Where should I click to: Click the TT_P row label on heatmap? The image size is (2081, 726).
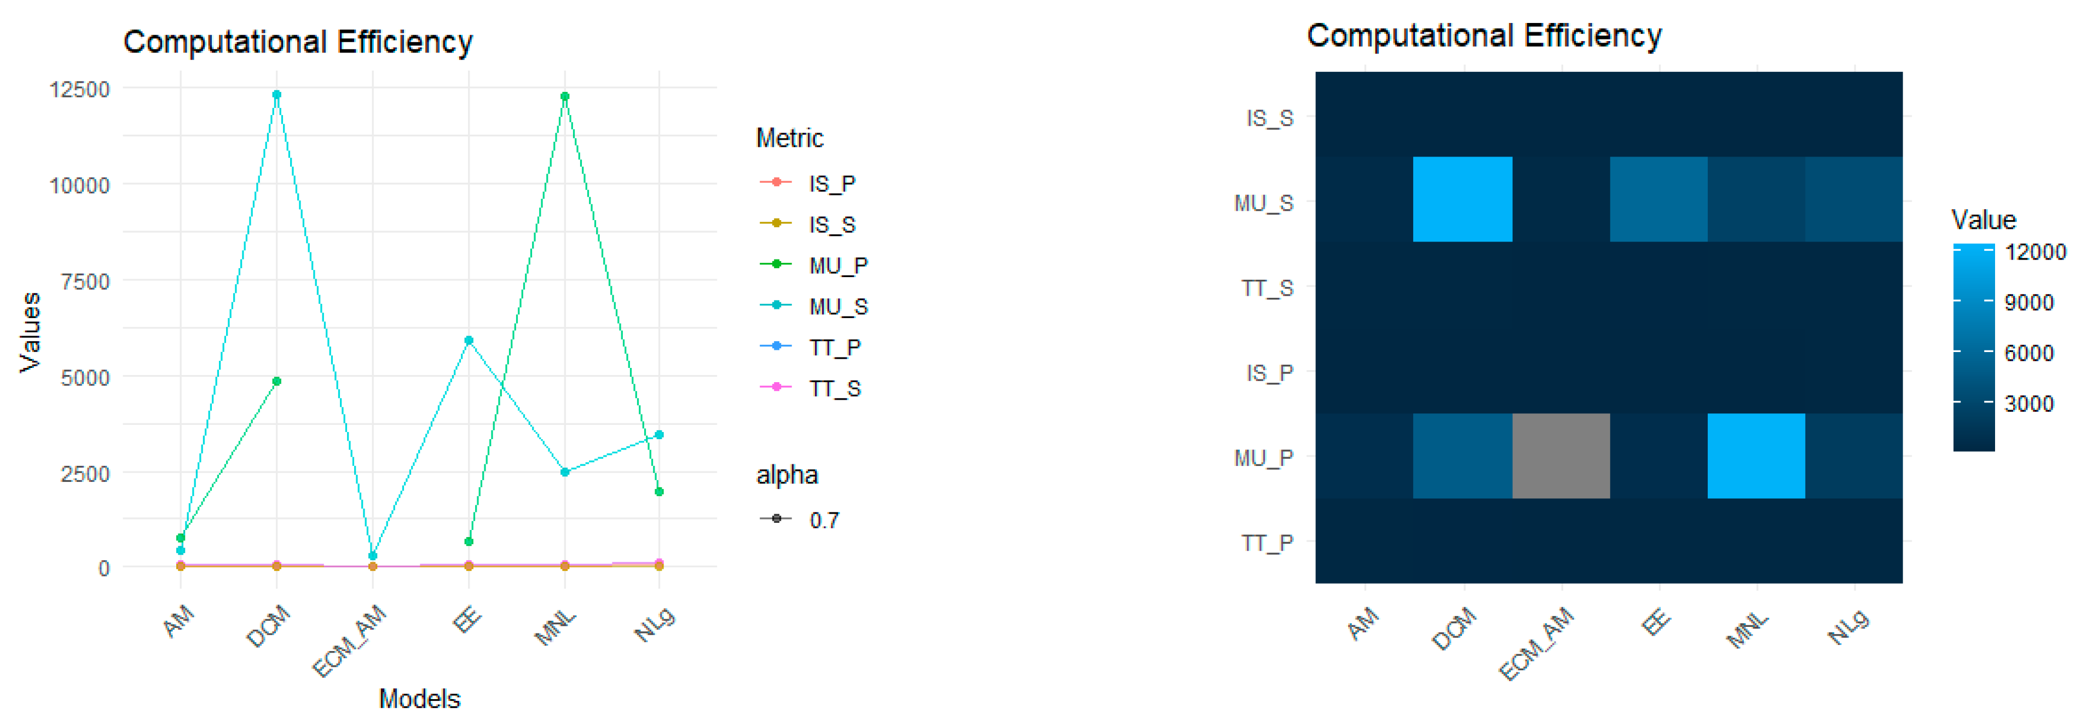pos(1267,543)
